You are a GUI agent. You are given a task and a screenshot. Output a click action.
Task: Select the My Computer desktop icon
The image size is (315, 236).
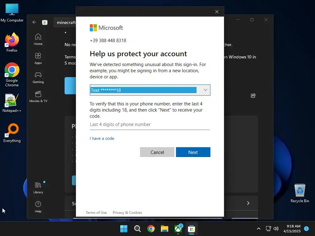pos(12,12)
